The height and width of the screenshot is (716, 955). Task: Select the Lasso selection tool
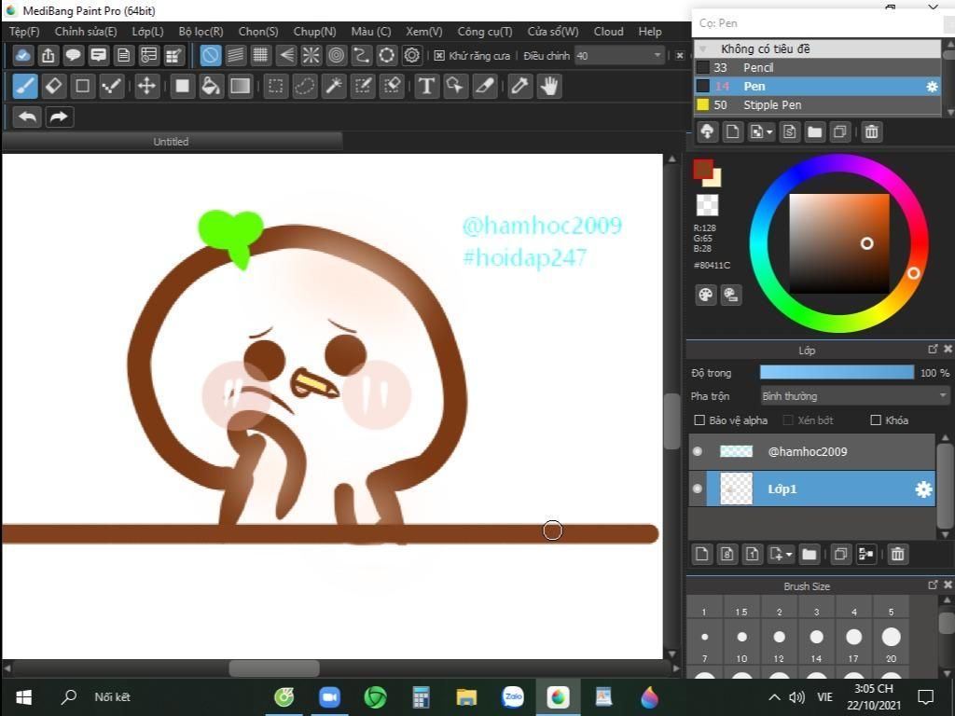click(x=305, y=86)
